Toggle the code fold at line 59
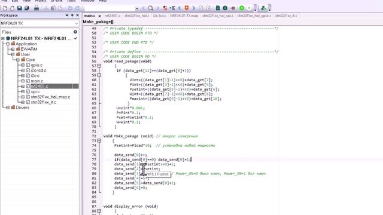Screen dimensions: 383x215 [x=99, y=75]
